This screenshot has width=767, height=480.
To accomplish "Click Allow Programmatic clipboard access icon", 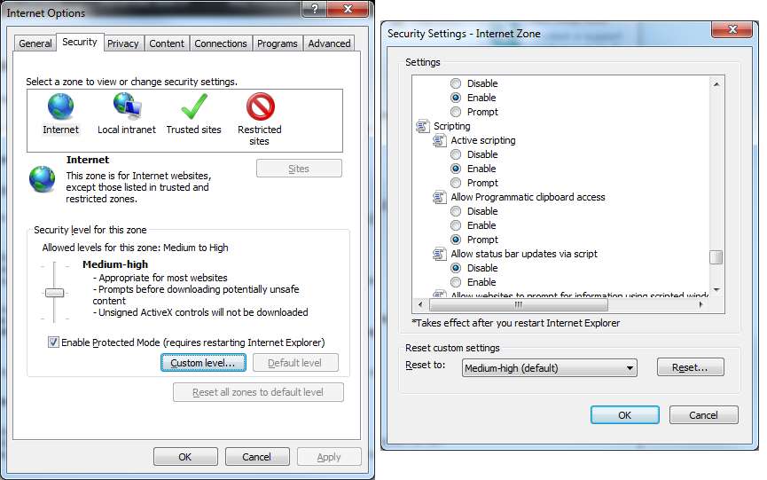I will 439,197.
